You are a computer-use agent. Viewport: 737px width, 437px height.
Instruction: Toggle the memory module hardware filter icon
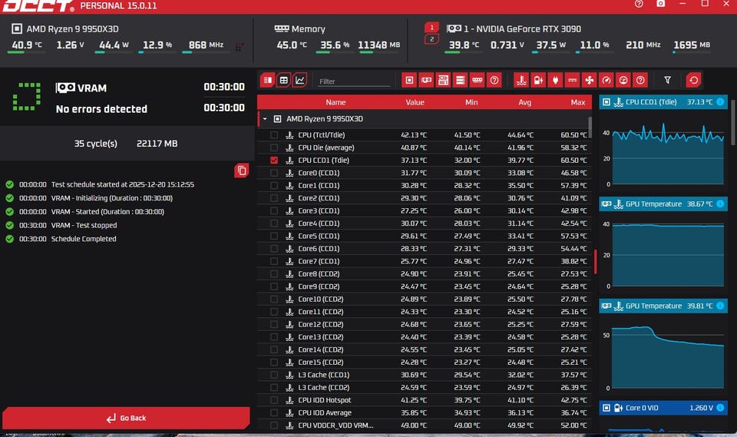(x=477, y=80)
